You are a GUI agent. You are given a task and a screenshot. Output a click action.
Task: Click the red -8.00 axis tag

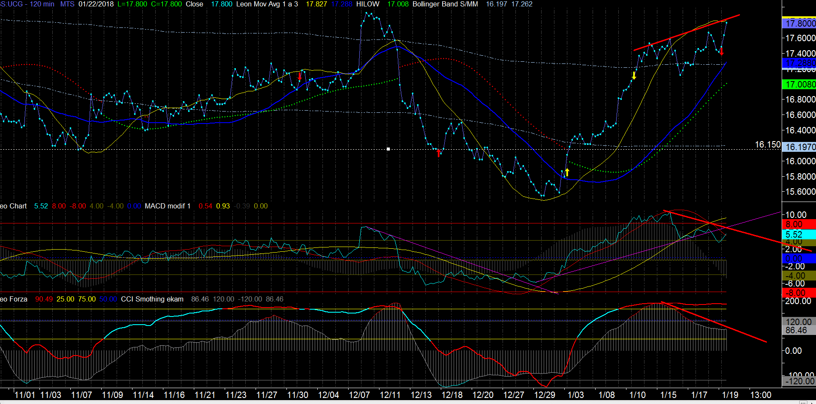coord(799,293)
